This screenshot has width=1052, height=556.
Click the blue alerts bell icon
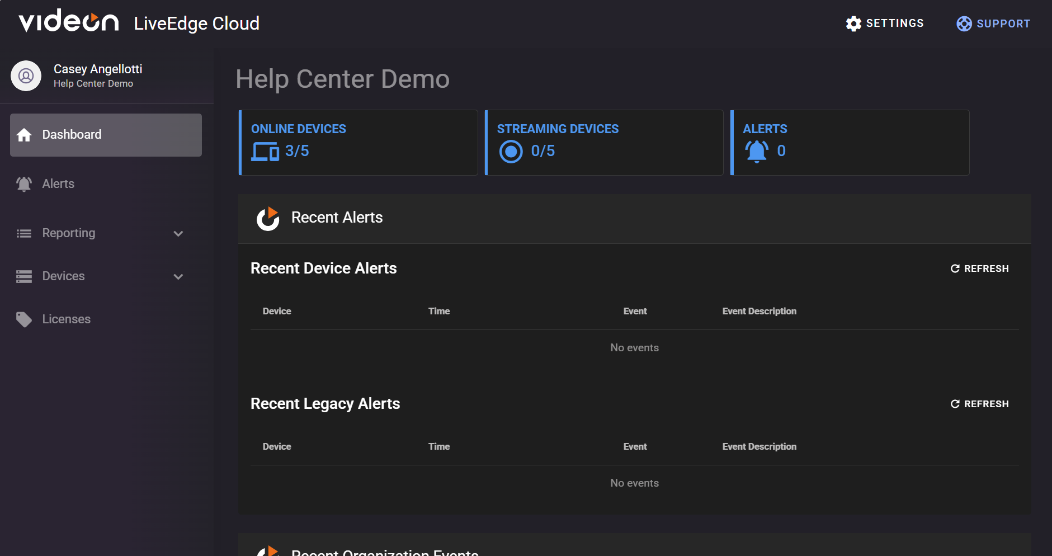[x=757, y=151]
